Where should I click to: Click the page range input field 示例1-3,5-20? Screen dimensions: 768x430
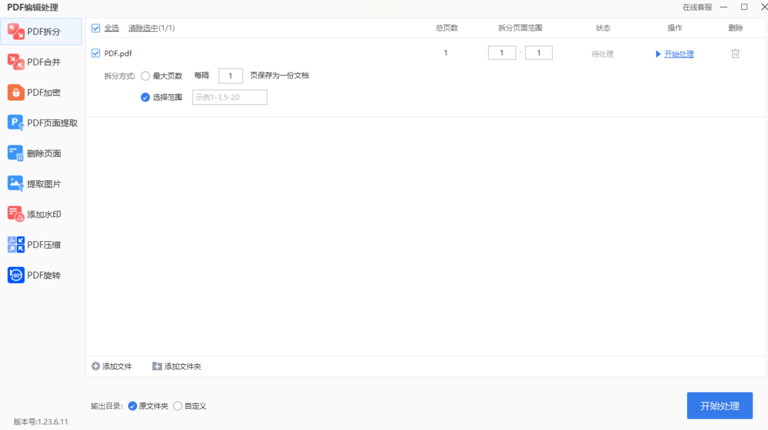click(x=230, y=97)
